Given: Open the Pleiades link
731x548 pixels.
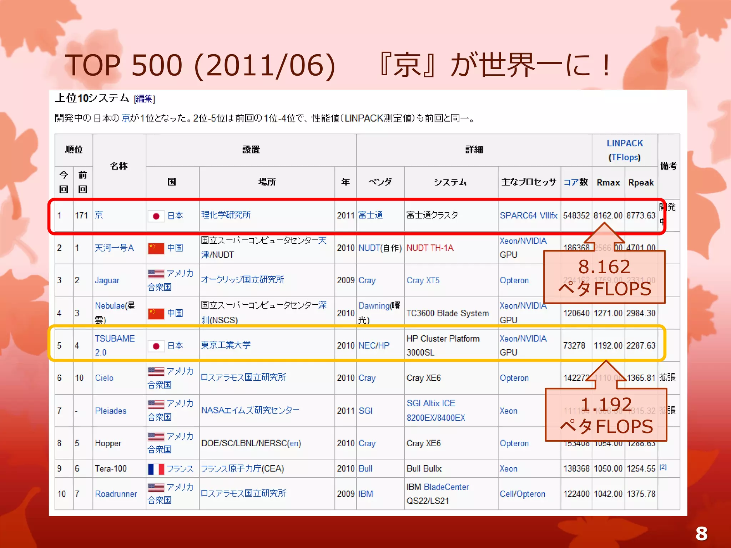Looking at the screenshot, I should [x=111, y=411].
